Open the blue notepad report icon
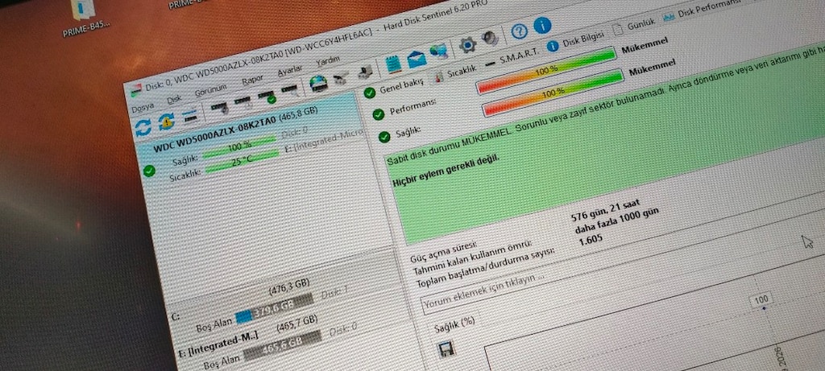 [x=393, y=64]
